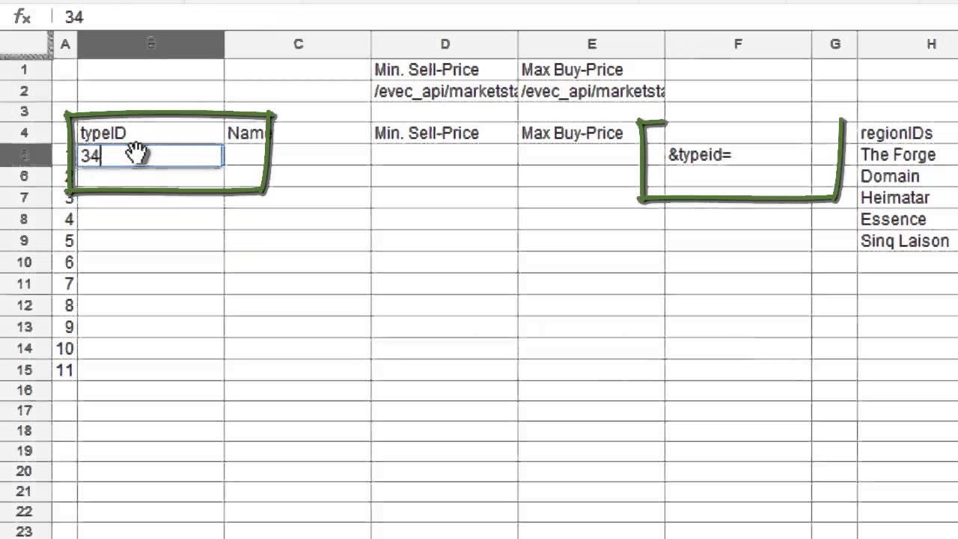Click the Heimatar cell
This screenshot has width=958, height=539.
(907, 198)
